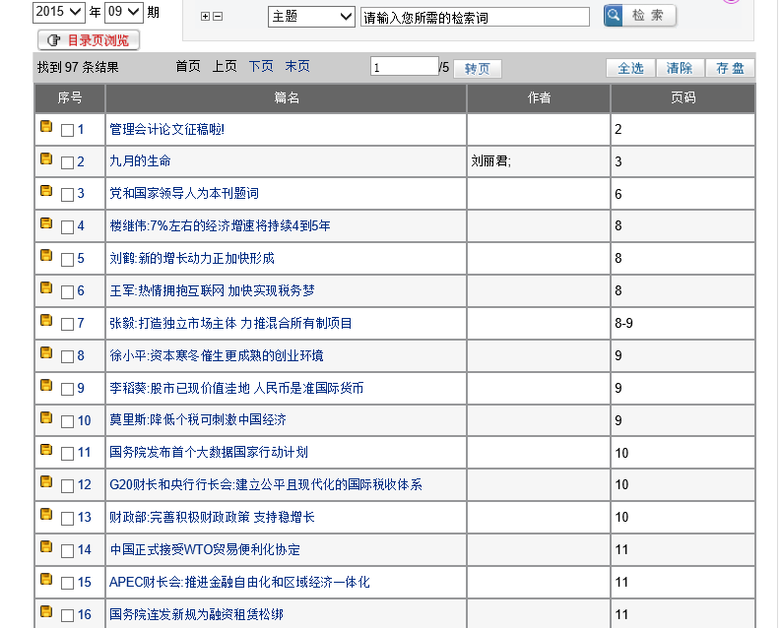This screenshot has width=781, height=628.
Task: Check the checkbox for row 2
Action: 67,162
